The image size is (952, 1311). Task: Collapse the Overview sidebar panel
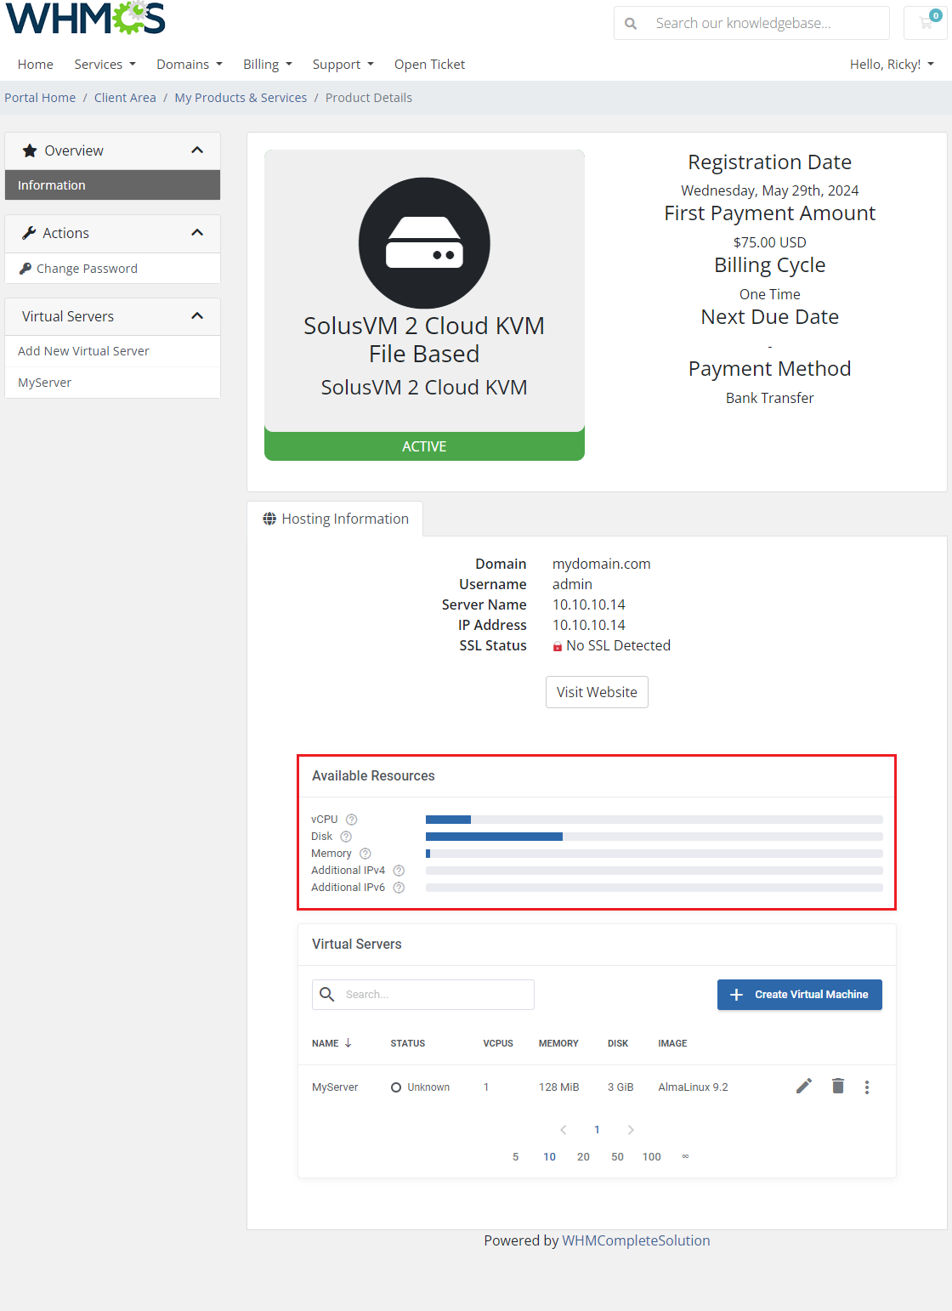coord(197,150)
